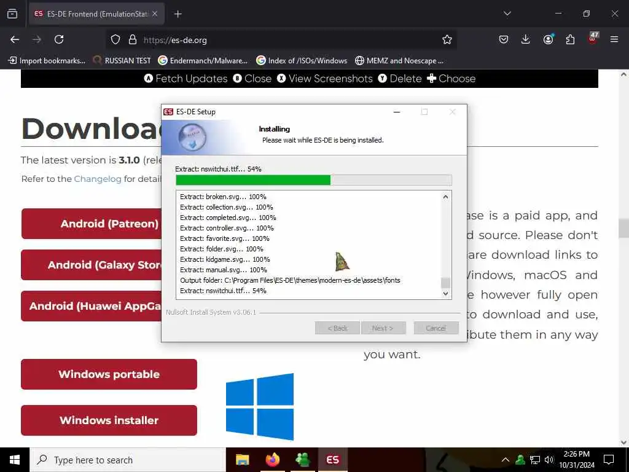
Task: Open the volume speaker tray icon
Action: click(x=549, y=460)
